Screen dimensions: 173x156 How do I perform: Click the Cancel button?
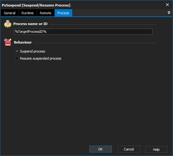129,149
